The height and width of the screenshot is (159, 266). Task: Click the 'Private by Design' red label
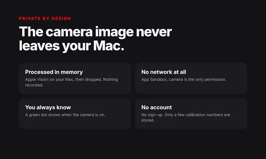click(x=45, y=19)
